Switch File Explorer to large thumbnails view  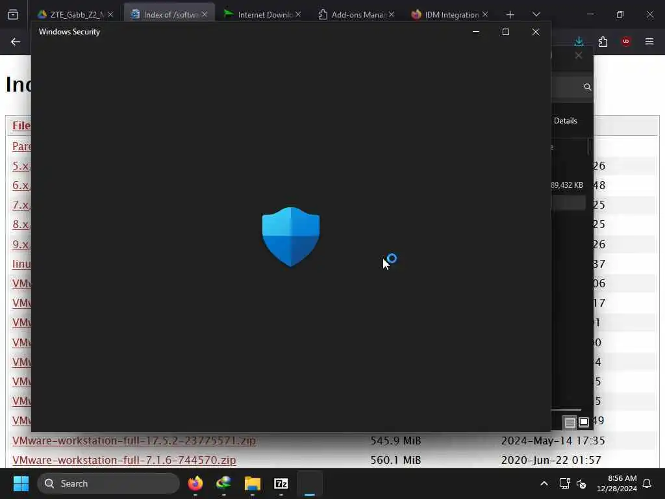point(584,422)
